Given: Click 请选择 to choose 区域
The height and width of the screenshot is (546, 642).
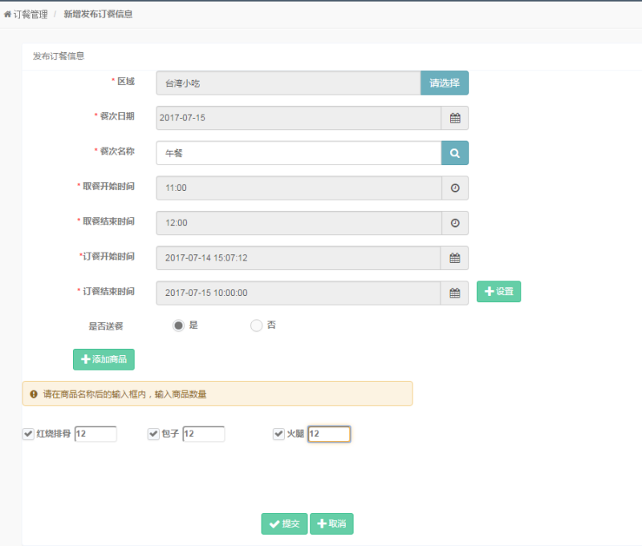Looking at the screenshot, I should click(445, 83).
